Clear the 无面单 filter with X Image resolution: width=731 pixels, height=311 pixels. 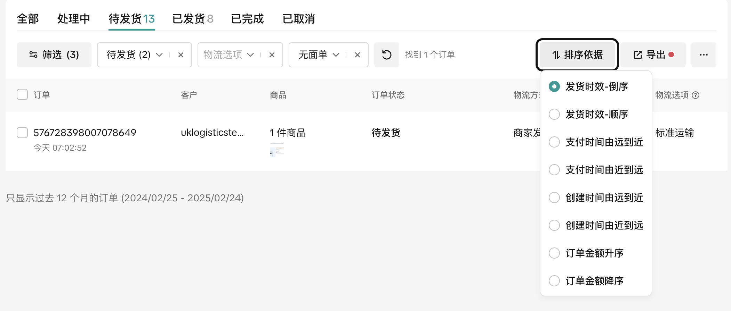(358, 55)
